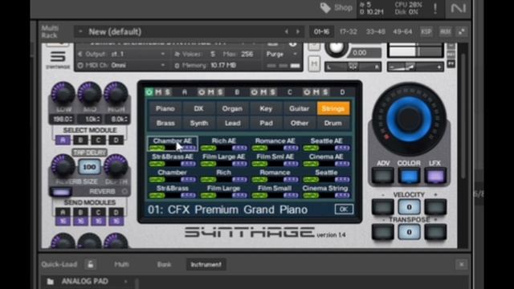Image resolution: width=514 pixels, height=289 pixels.
Task: Click the tap delay 100 value
Action: click(x=89, y=167)
